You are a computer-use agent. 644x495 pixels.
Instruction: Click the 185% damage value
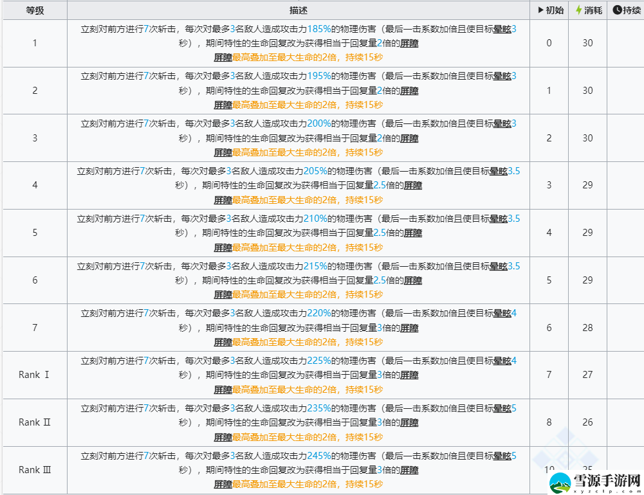pos(319,29)
